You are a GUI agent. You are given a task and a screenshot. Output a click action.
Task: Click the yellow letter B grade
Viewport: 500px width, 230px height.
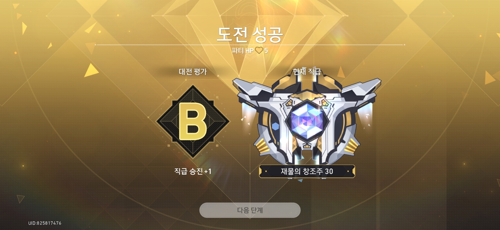[193, 121]
